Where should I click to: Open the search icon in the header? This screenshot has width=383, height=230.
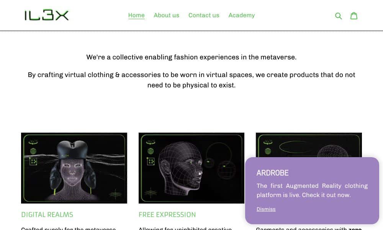pos(338,16)
